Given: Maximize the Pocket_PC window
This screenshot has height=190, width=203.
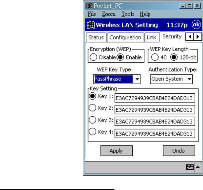Looking at the screenshot, I should click(x=189, y=6).
